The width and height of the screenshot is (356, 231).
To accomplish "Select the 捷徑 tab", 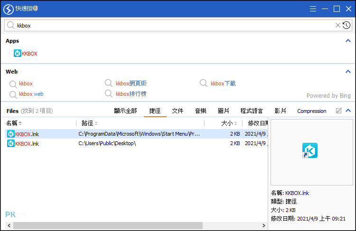I will 155,111.
